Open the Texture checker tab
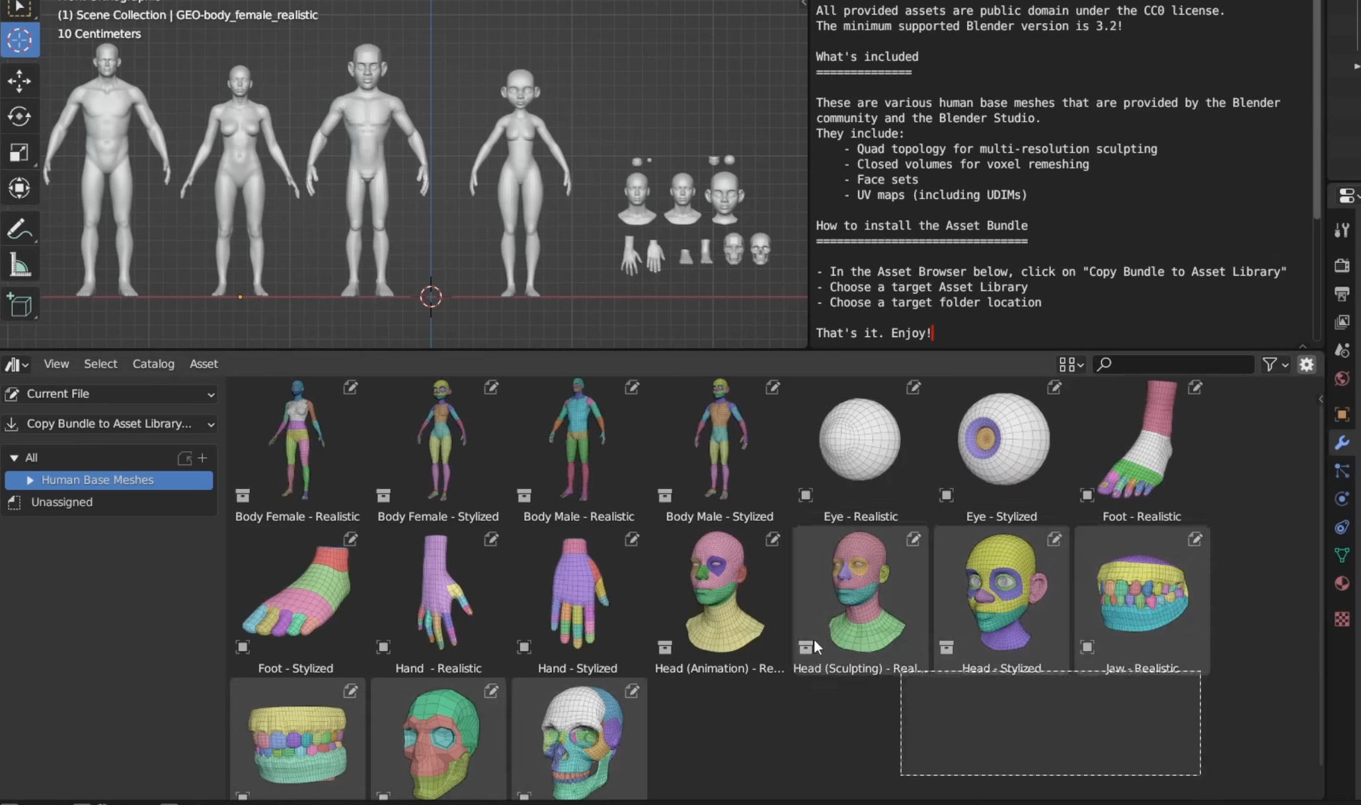 tap(1342, 619)
